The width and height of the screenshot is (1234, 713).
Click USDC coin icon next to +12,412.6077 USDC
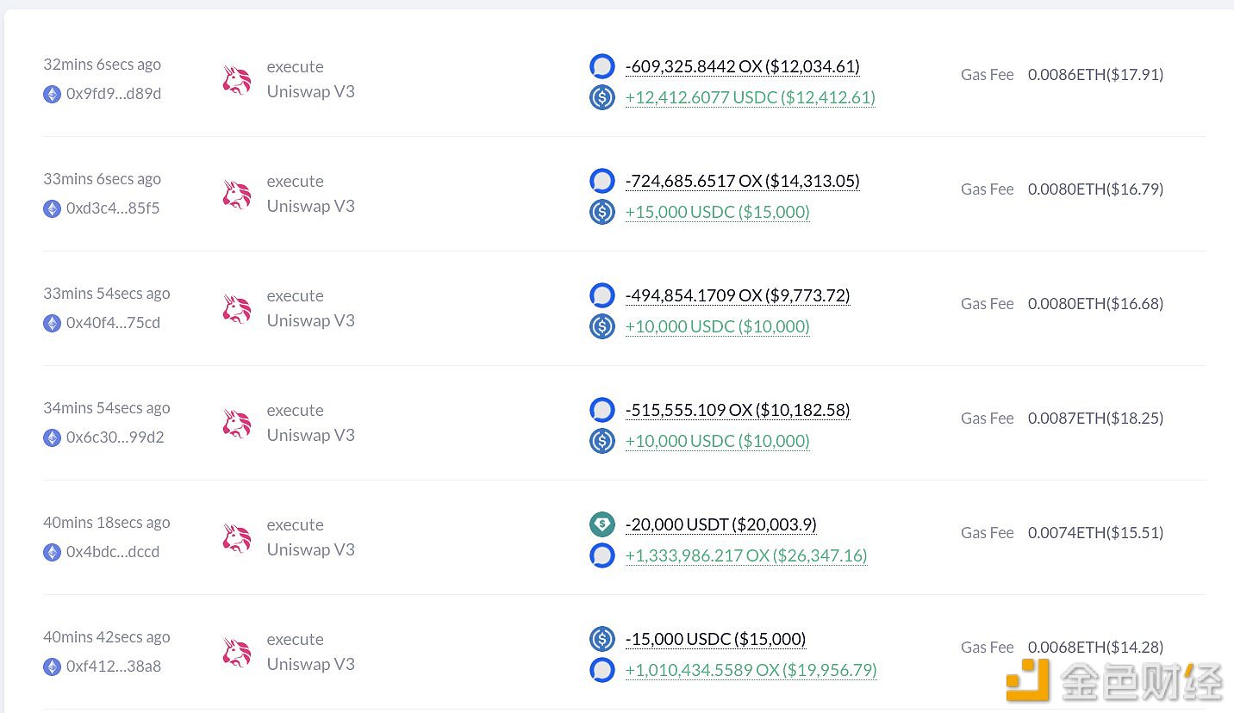602,97
